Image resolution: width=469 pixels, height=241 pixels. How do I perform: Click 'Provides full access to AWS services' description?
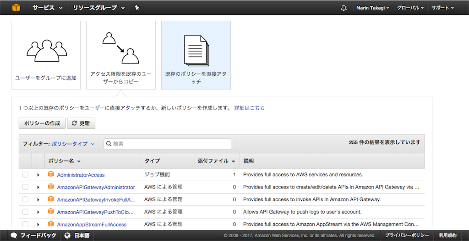(303, 174)
